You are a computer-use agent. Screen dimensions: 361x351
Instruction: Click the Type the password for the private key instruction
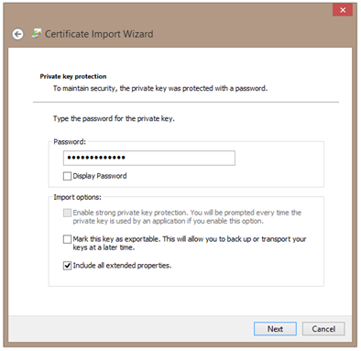click(114, 118)
